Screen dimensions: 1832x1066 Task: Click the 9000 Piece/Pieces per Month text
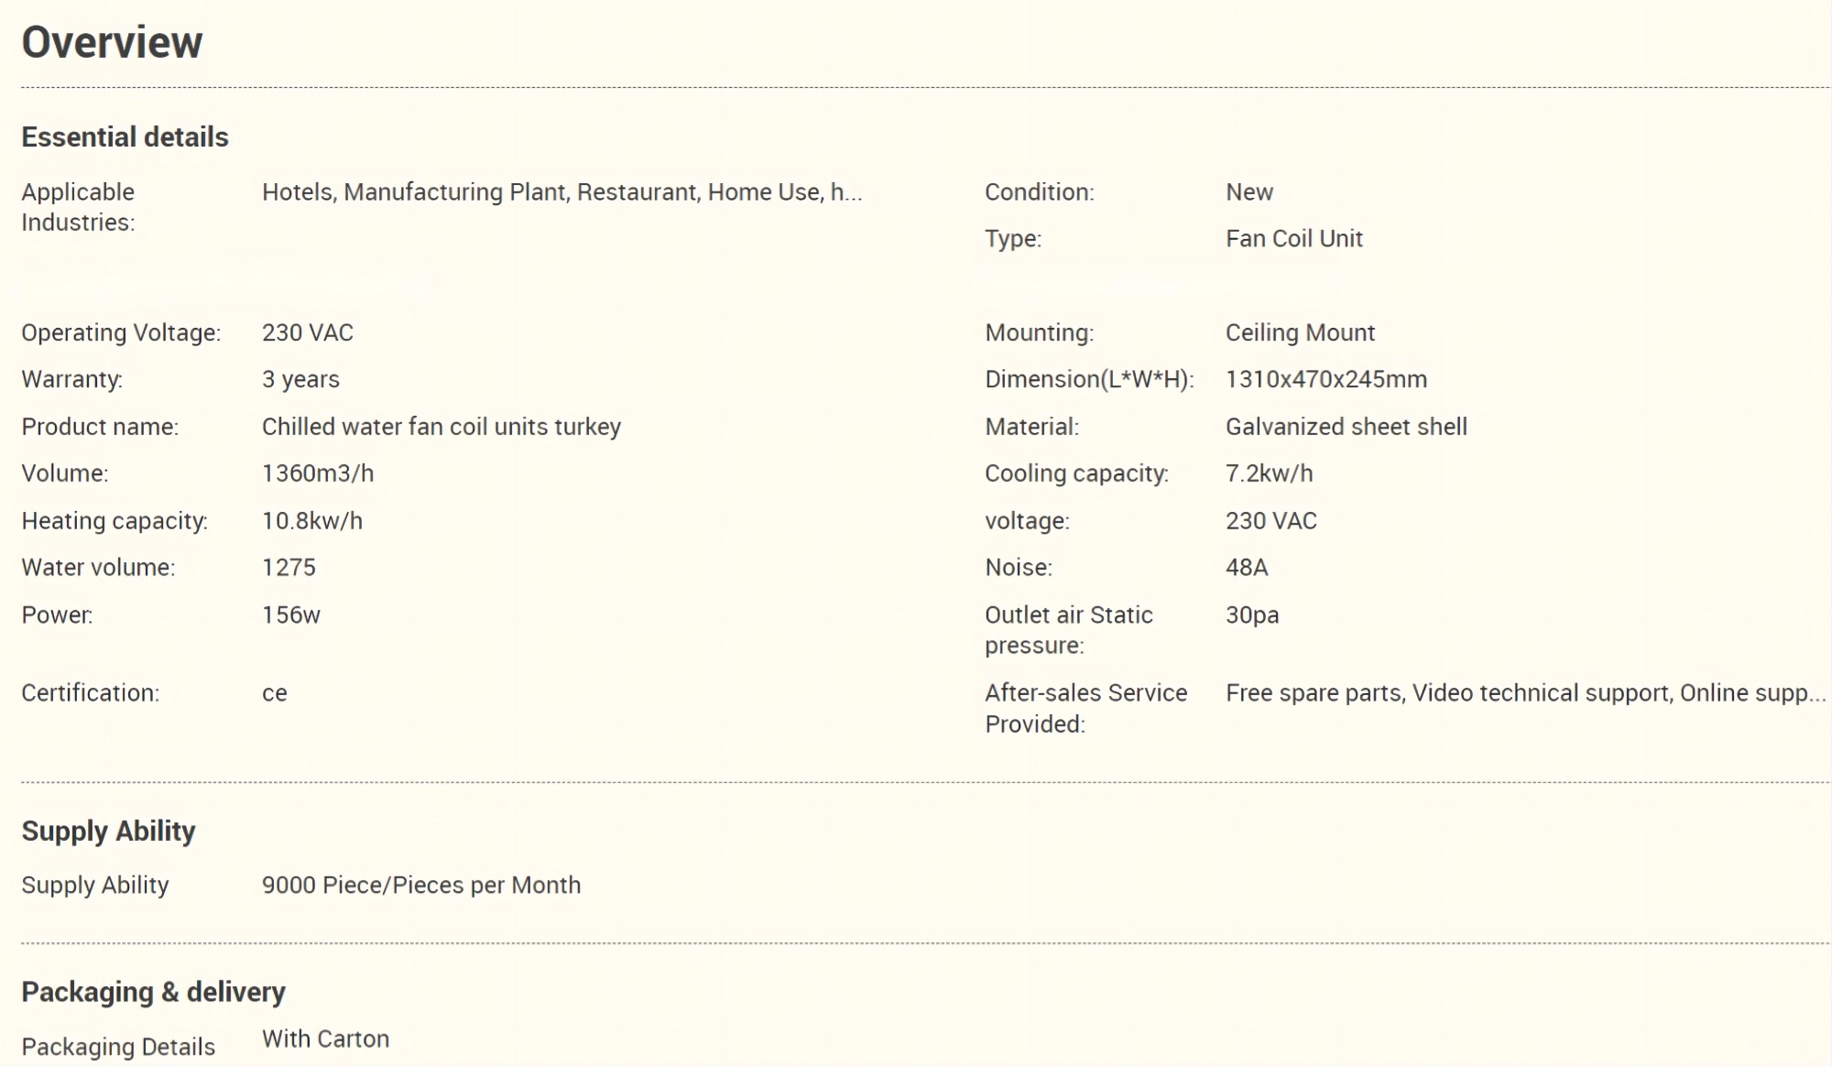pos(420,886)
